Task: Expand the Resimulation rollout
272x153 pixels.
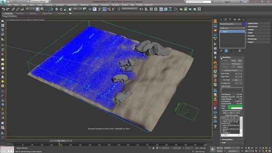Action: pos(232,139)
